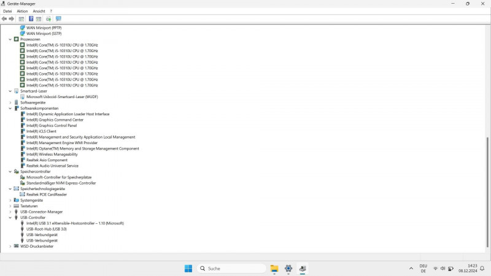Select Realtek Asio Component
The height and width of the screenshot is (276, 491).
point(47,160)
